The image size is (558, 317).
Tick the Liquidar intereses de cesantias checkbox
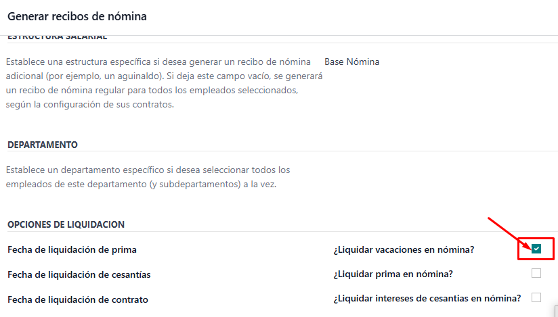pos(536,297)
